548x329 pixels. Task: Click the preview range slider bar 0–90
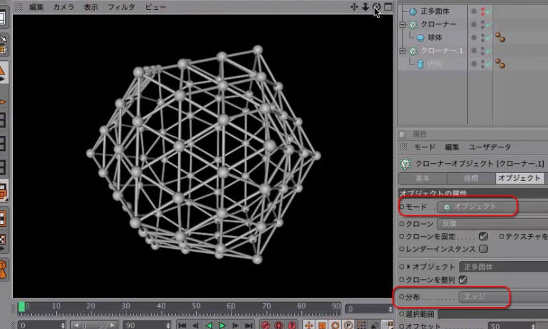coord(94,325)
